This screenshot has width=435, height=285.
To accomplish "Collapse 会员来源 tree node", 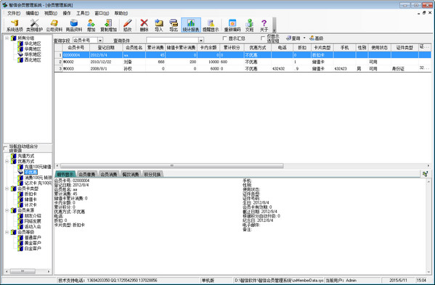I will 7,210.
